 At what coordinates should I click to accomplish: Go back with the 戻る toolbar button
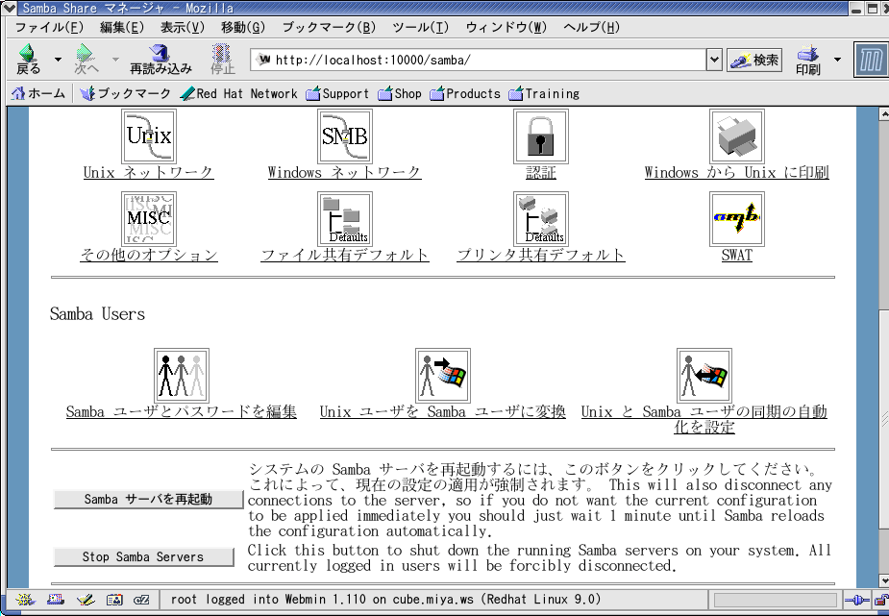pos(28,60)
